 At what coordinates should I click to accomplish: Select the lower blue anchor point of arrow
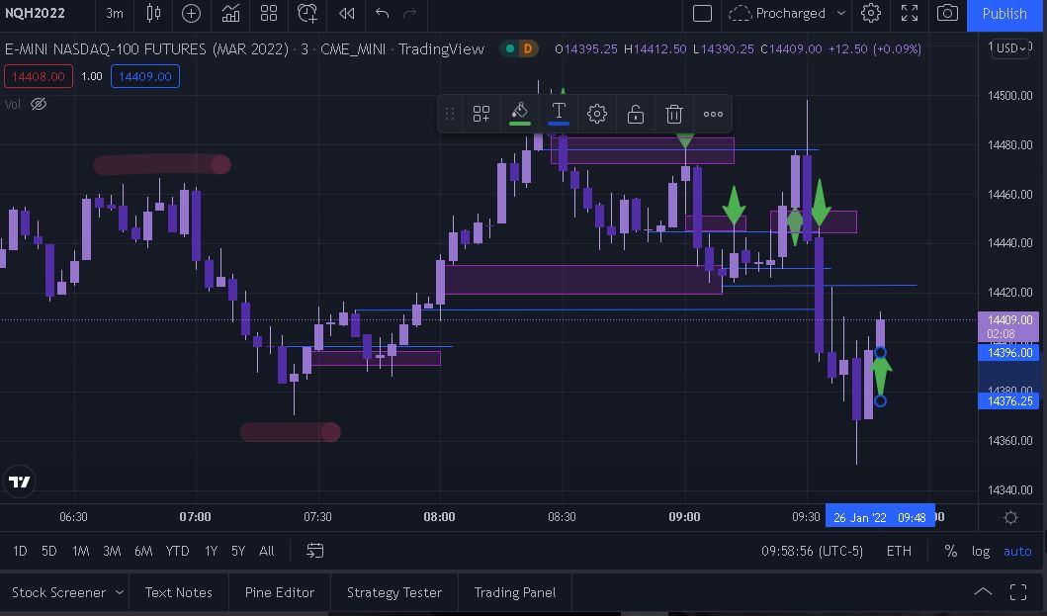point(880,400)
